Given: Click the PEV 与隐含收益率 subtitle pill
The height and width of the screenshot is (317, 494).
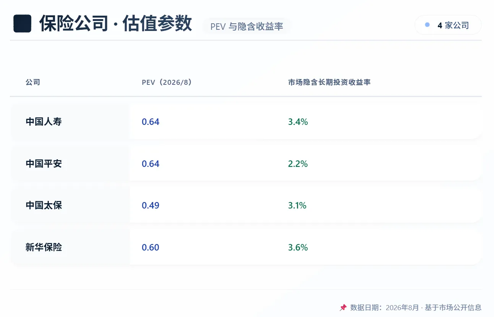Looking at the screenshot, I should point(247,26).
